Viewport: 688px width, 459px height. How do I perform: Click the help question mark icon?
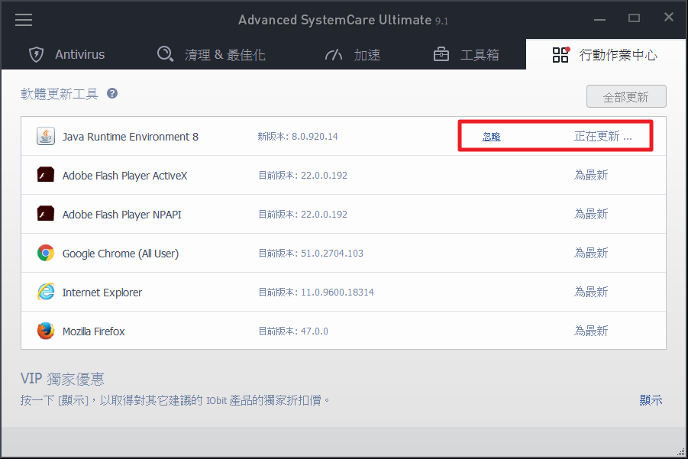click(x=112, y=94)
